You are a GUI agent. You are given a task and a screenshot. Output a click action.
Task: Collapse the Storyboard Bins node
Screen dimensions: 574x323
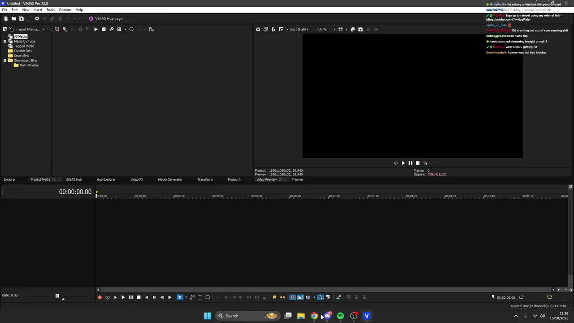[5, 61]
